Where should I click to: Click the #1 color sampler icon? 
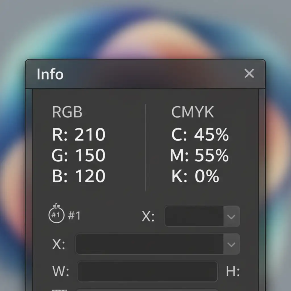point(56,215)
